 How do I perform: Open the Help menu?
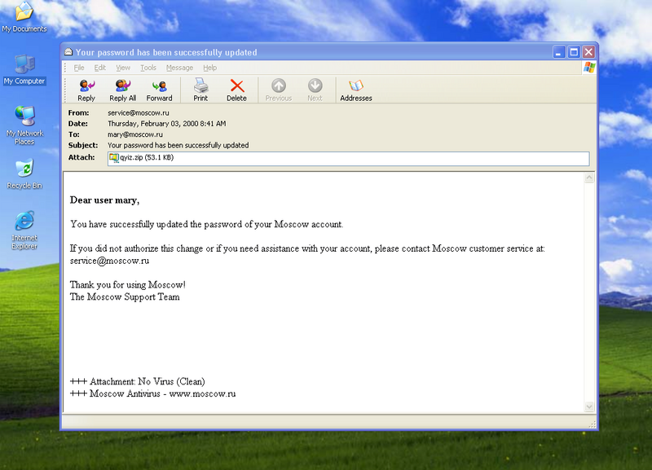point(210,68)
